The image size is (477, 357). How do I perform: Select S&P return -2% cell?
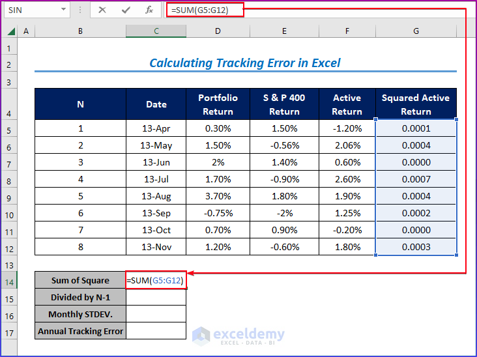[284, 213]
